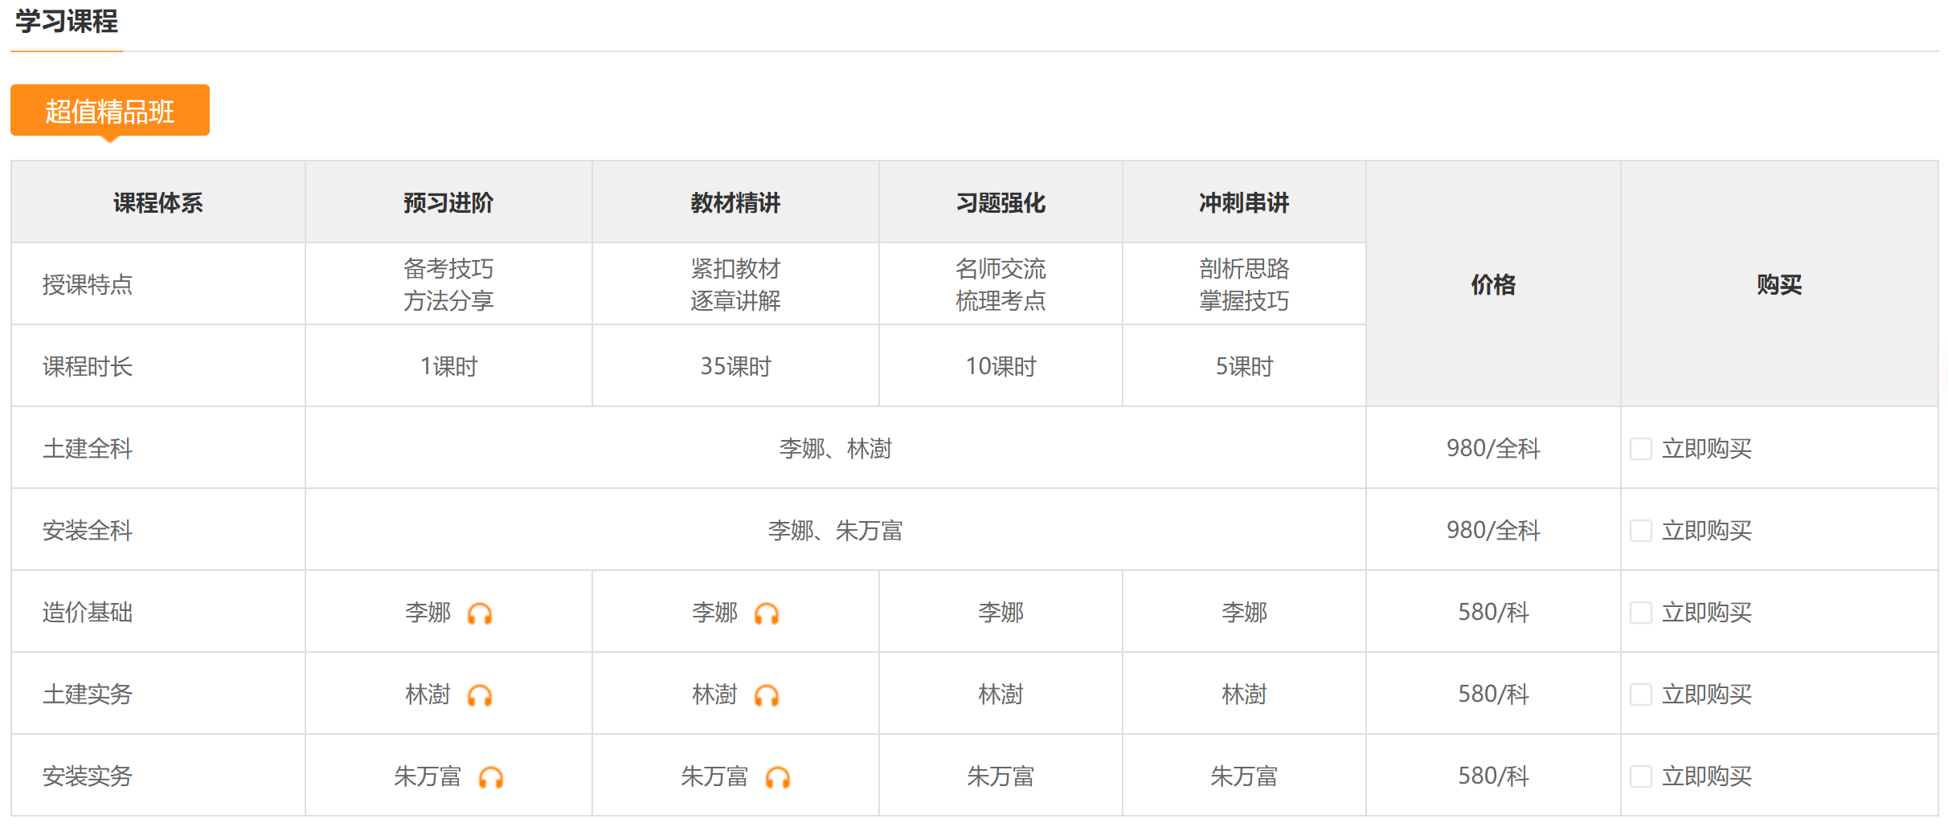Screen dimensions: 1948x827
Task: Click 朱万富 in 安装实务 习题强化
Action: 1001,776
